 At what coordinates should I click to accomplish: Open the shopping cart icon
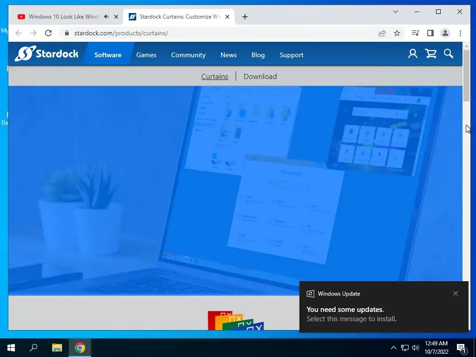click(x=431, y=54)
